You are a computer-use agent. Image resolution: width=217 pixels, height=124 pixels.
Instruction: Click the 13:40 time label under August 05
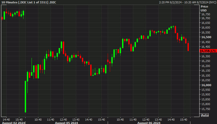click(76, 120)
